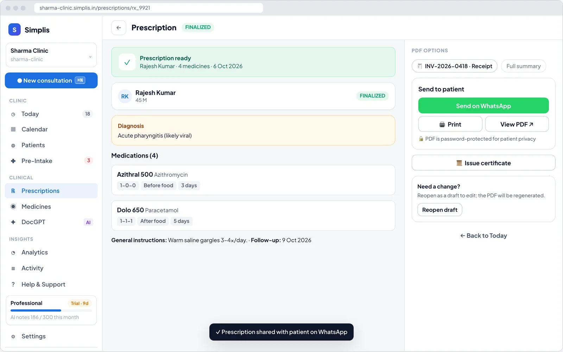Viewport: 563px width, 352px height.
Task: Send prescription on WhatsApp
Action: click(x=483, y=106)
